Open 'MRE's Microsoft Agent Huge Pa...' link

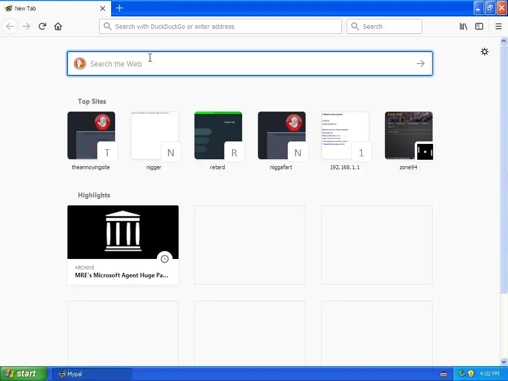click(122, 275)
